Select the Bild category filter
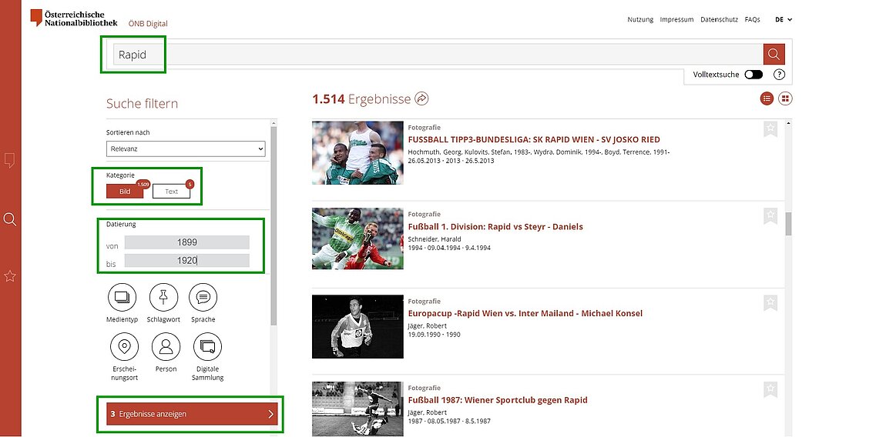Screen dimensions: 886x437 125,192
